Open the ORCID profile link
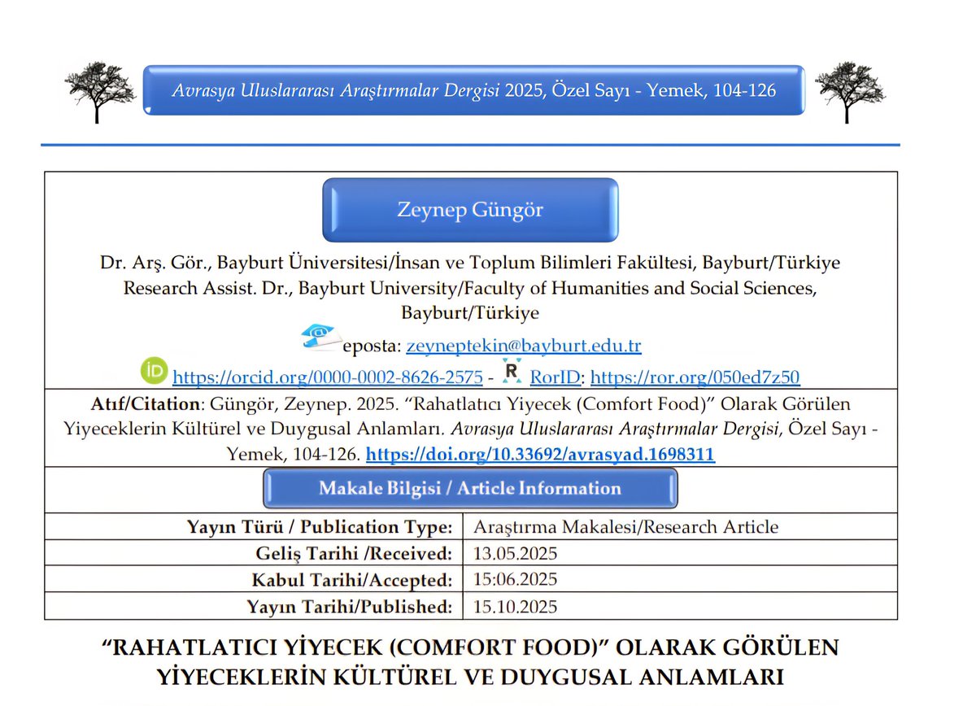The image size is (976, 706). [328, 377]
